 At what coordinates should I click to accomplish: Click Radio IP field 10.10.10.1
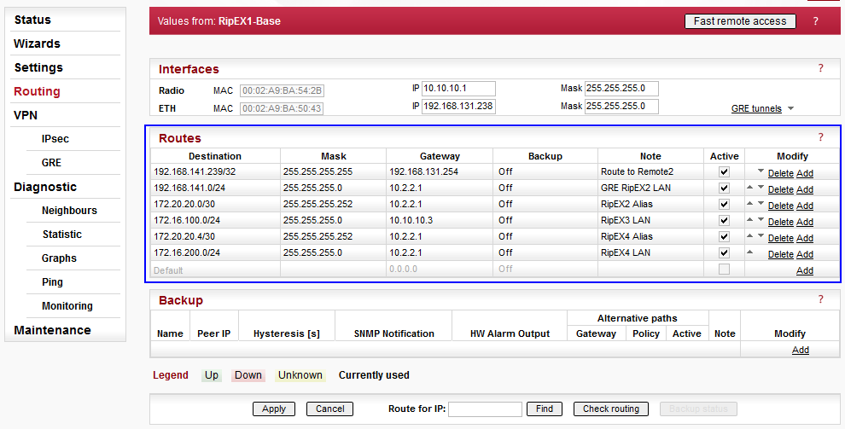pos(458,89)
